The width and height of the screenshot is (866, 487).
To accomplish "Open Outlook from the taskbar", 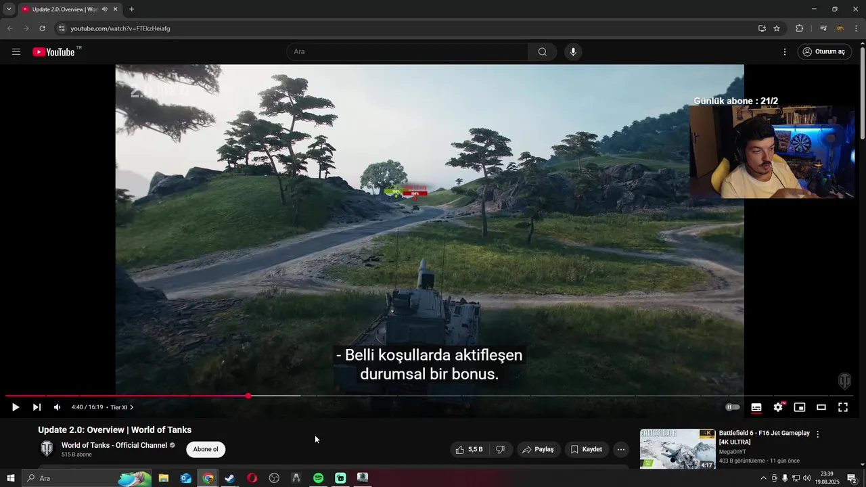I will [x=186, y=478].
